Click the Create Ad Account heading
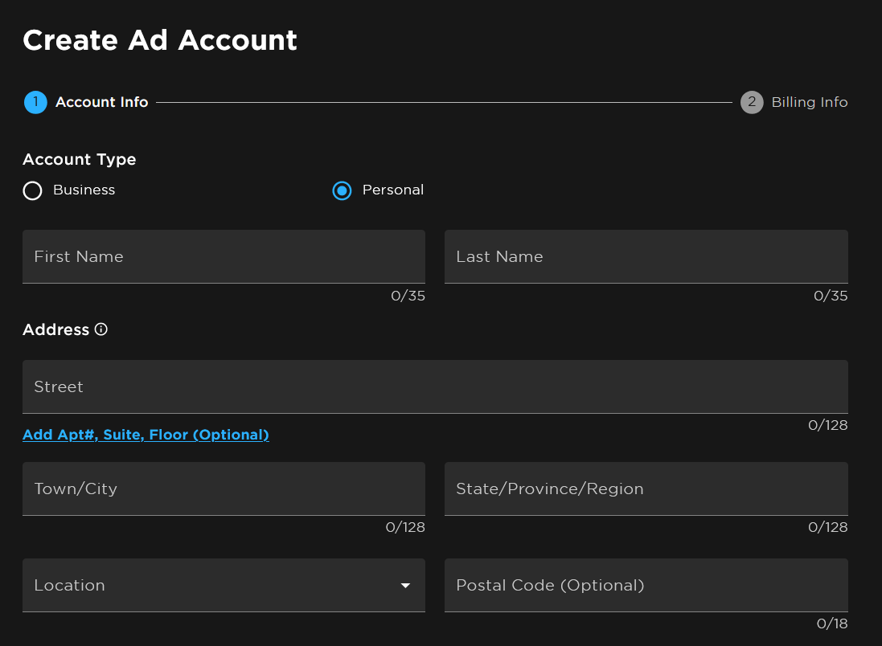 160,40
